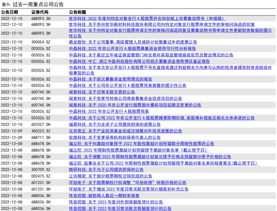Select code 603327.SH in 福蓉科技 row
Image resolution: width=277 pixels, height=211 pixels.
(x=41, y=125)
